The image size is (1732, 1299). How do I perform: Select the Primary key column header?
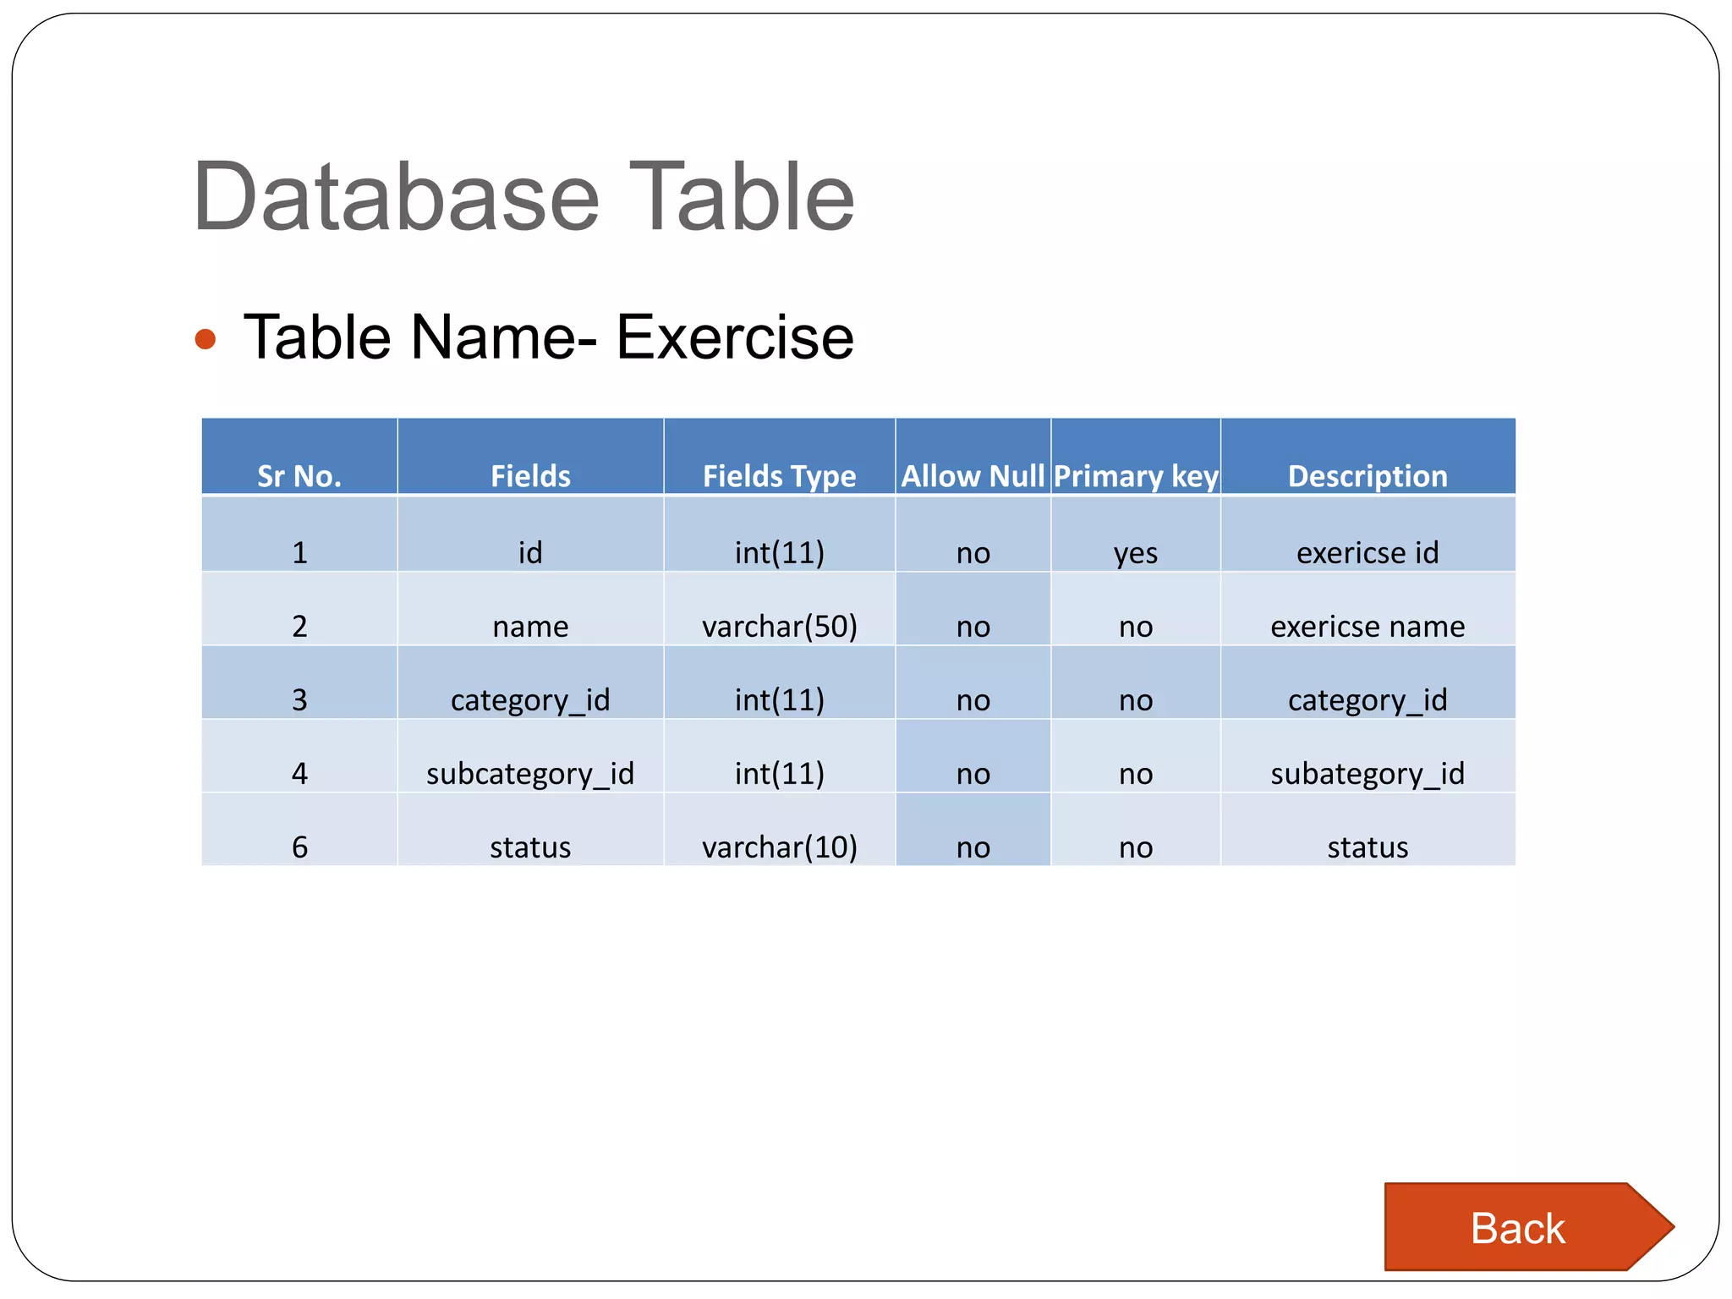1135,475
